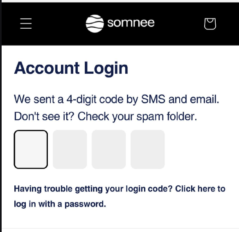Expand the site menu with three-line icon
239x232 pixels.
coord(26,23)
